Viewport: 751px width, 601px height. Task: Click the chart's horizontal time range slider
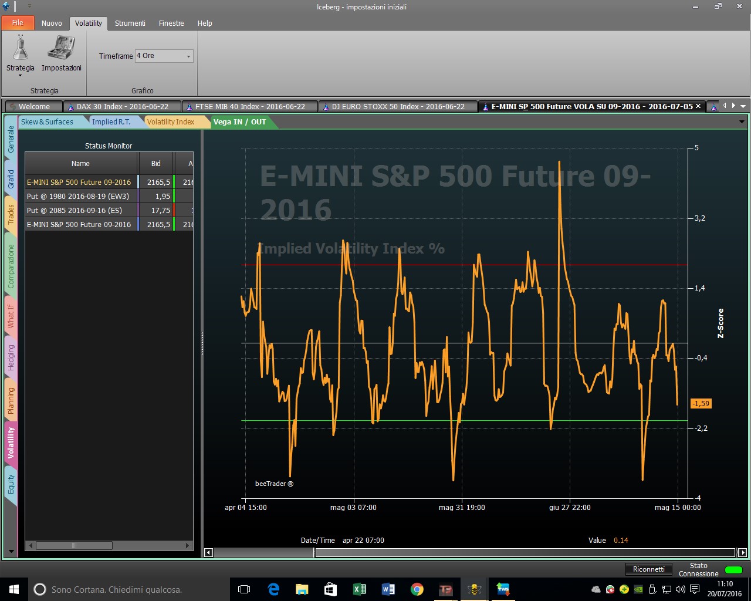coord(525,552)
